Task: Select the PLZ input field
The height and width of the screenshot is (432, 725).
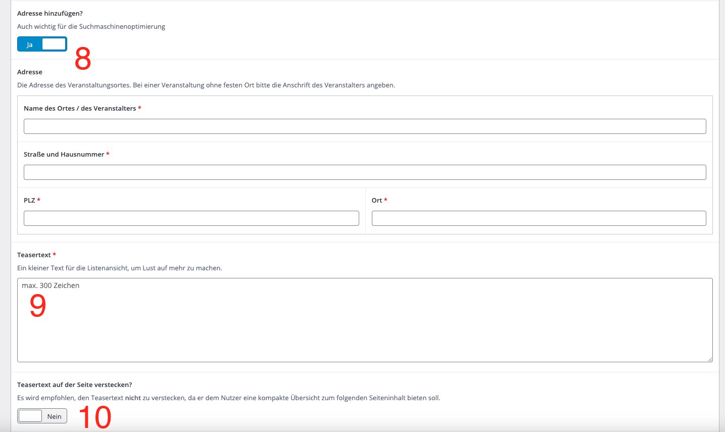Action: (191, 218)
